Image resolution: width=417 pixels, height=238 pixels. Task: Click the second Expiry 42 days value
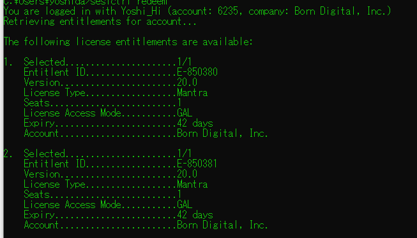(195, 215)
